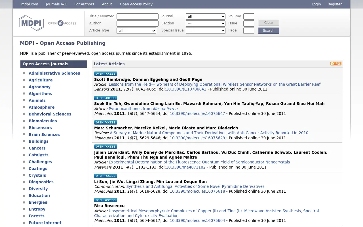
Task: Open DOI link 10.3390/molecules16075604
Action: (197, 220)
